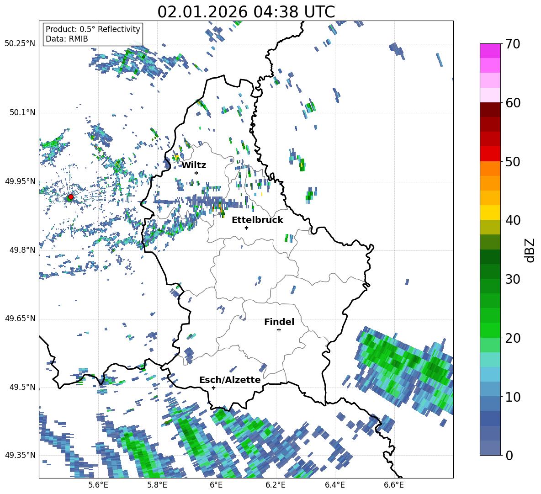Image resolution: width=541 pixels, height=494 pixels.
Task: Click the 49.65°N latitude label
Action: click(20, 318)
